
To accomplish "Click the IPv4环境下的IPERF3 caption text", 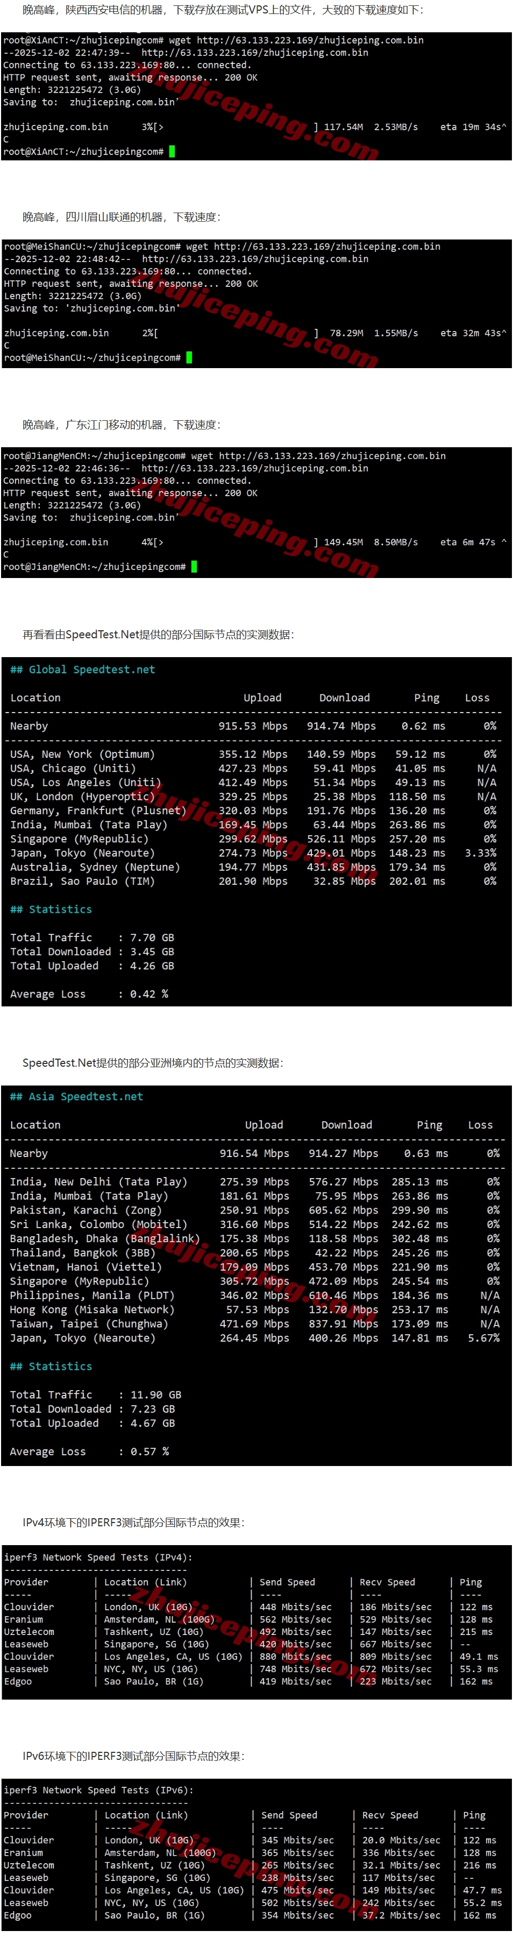I will (133, 1522).
